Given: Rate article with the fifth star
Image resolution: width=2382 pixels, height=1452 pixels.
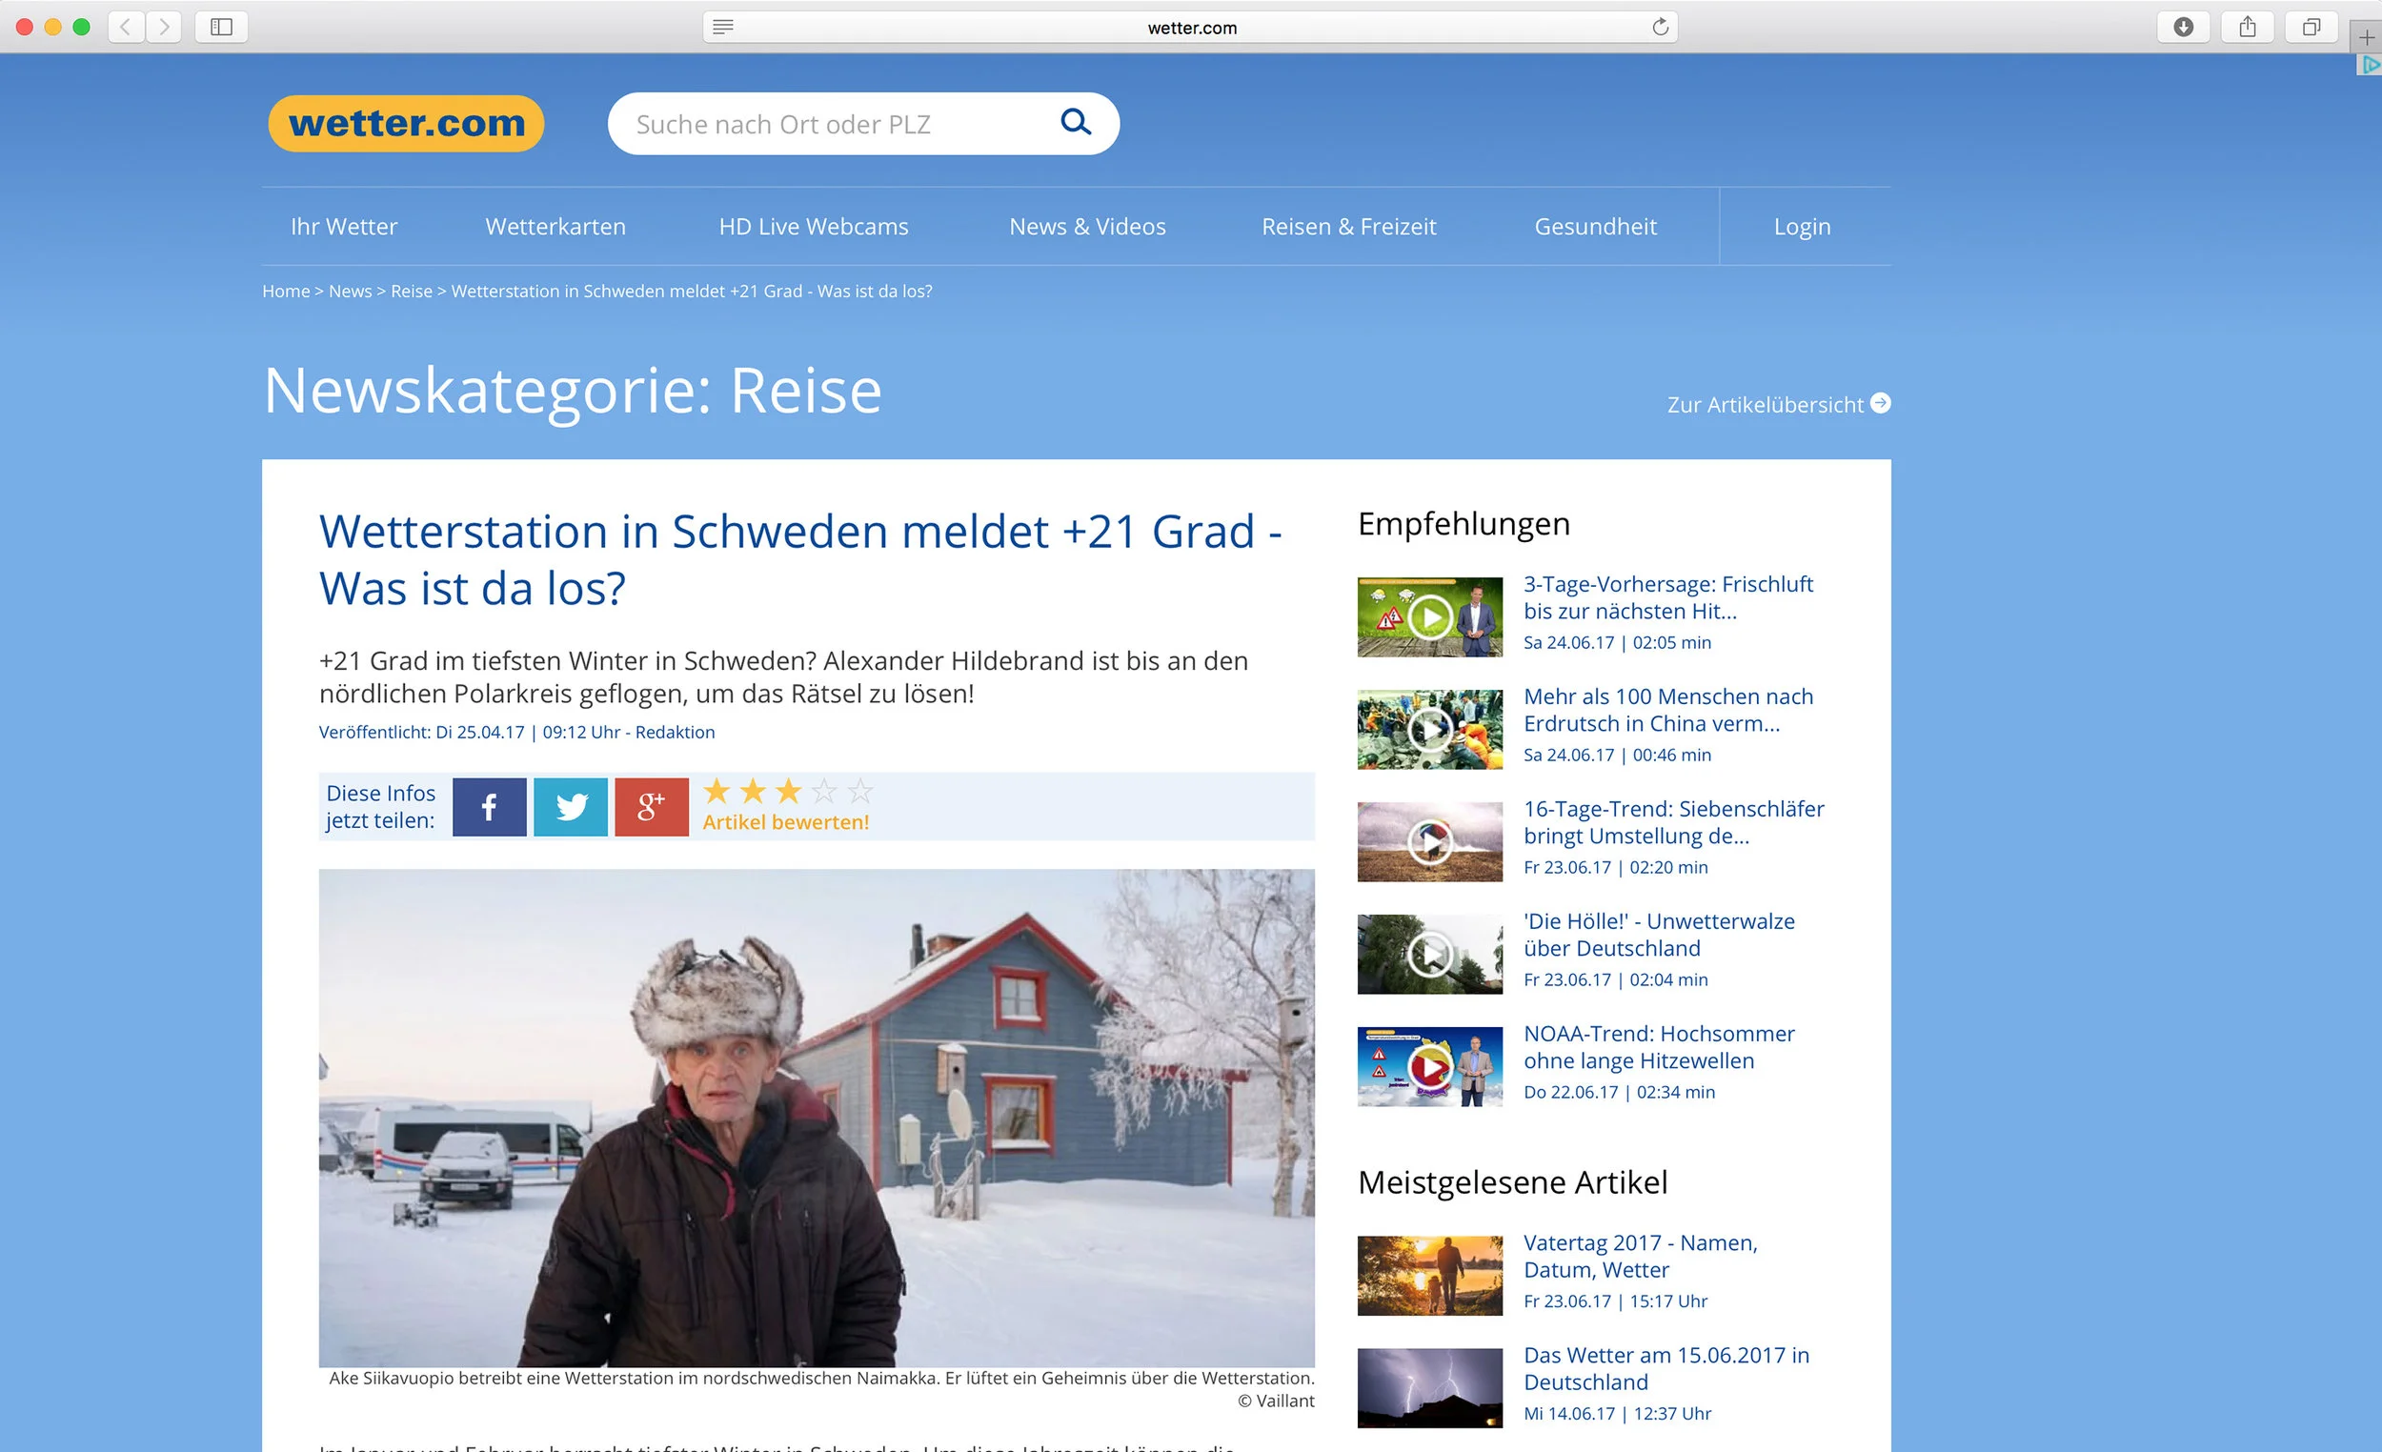Looking at the screenshot, I should [x=859, y=792].
